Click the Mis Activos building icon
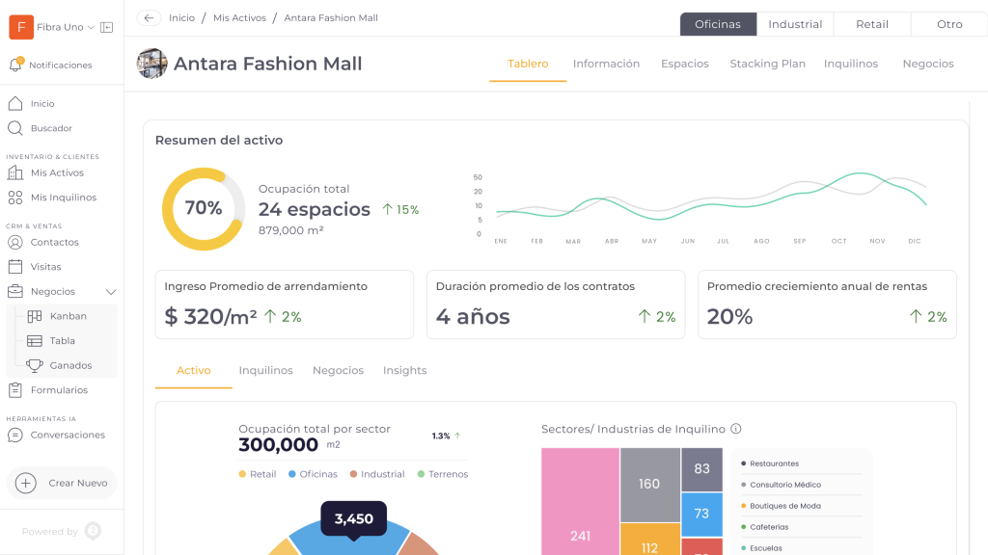This screenshot has width=988, height=555. tap(15, 172)
